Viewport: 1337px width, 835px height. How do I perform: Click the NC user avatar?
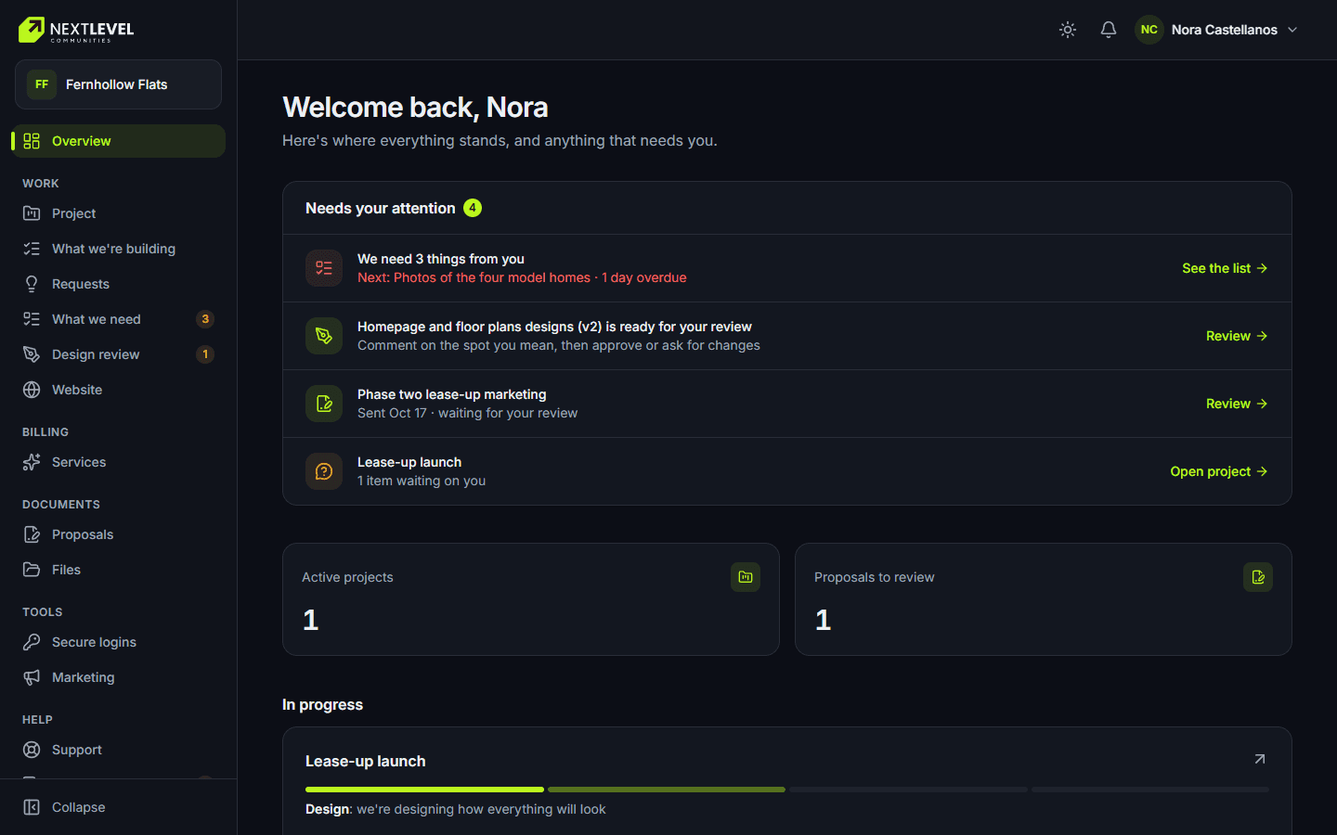pyautogui.click(x=1149, y=30)
